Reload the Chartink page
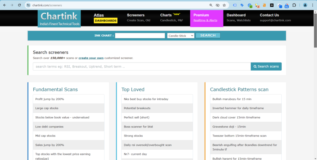 tap(20, 5)
